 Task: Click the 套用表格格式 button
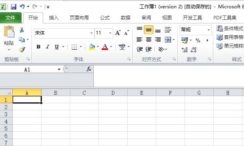point(230,37)
